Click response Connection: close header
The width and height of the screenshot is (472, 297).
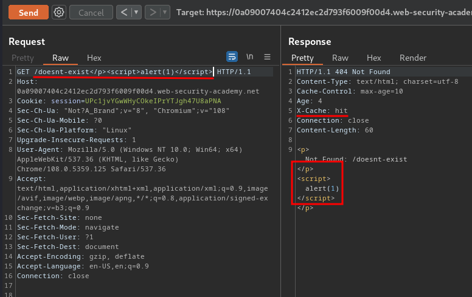[x=333, y=120]
